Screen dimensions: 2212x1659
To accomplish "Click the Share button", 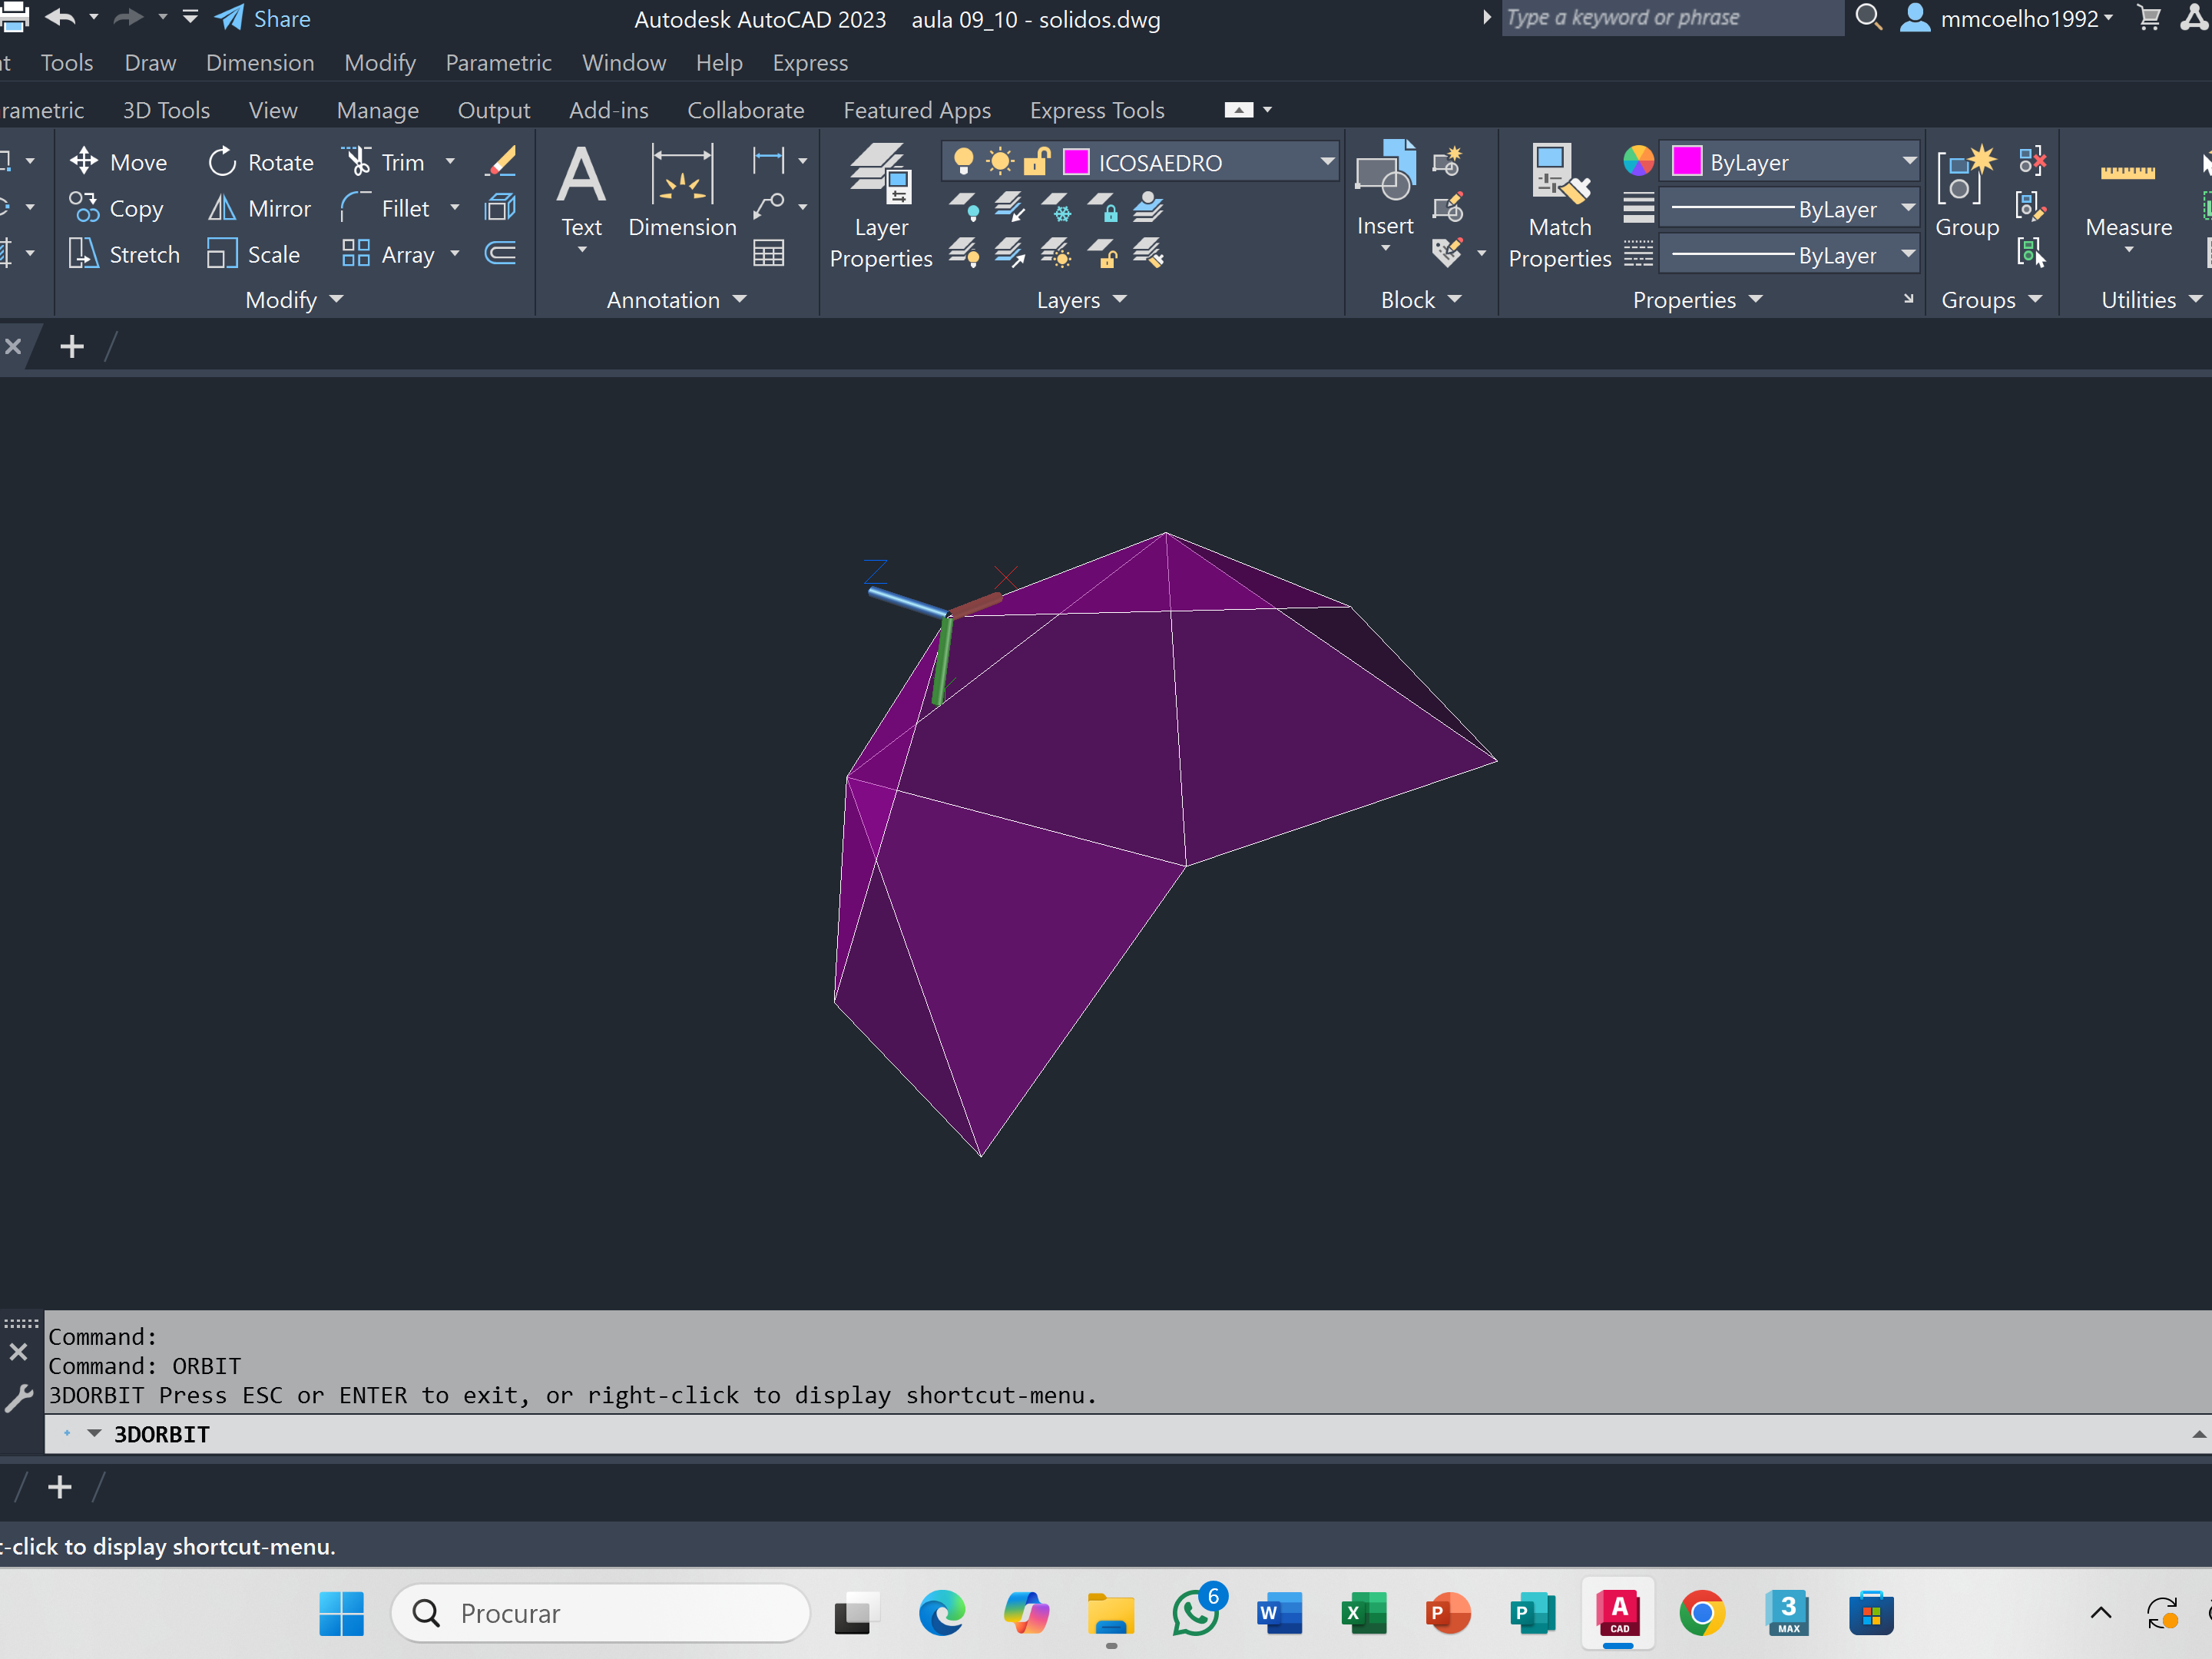I will coord(264,19).
